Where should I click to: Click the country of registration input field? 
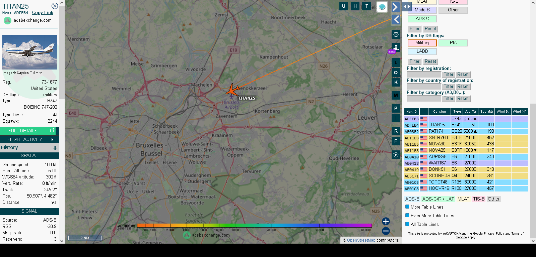click(x=424, y=87)
